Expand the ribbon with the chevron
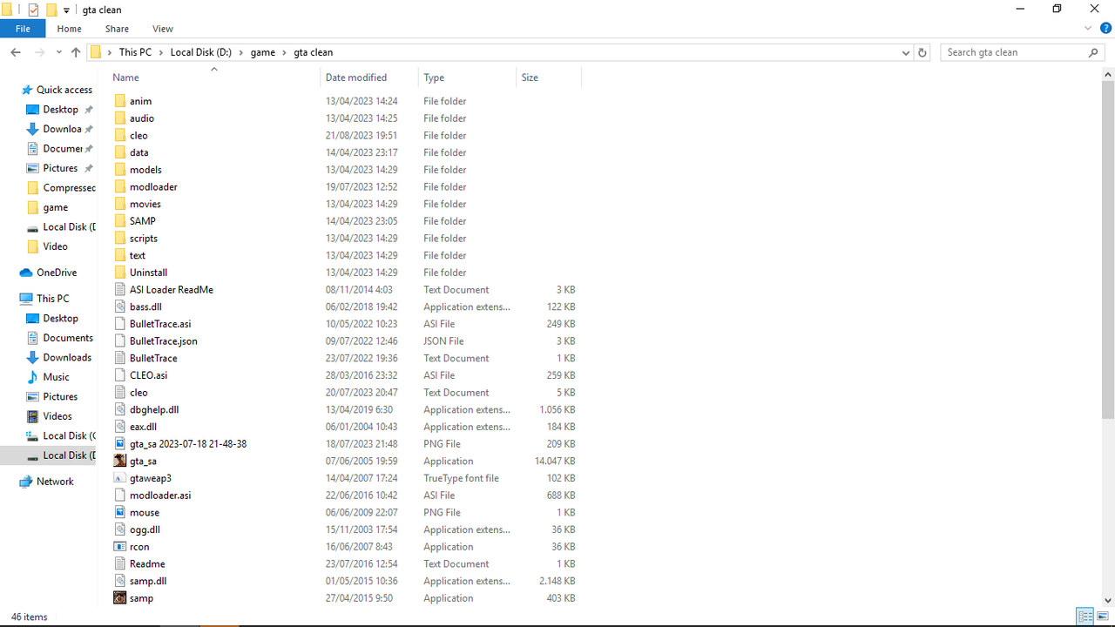Viewport: 1115px width, 627px height. pyautogui.click(x=1088, y=29)
